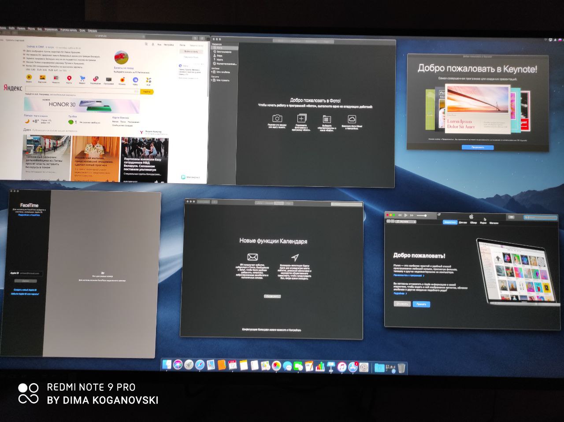Click blue Continue button in Keynote window
564x422 pixels.
pyautogui.click(x=478, y=147)
